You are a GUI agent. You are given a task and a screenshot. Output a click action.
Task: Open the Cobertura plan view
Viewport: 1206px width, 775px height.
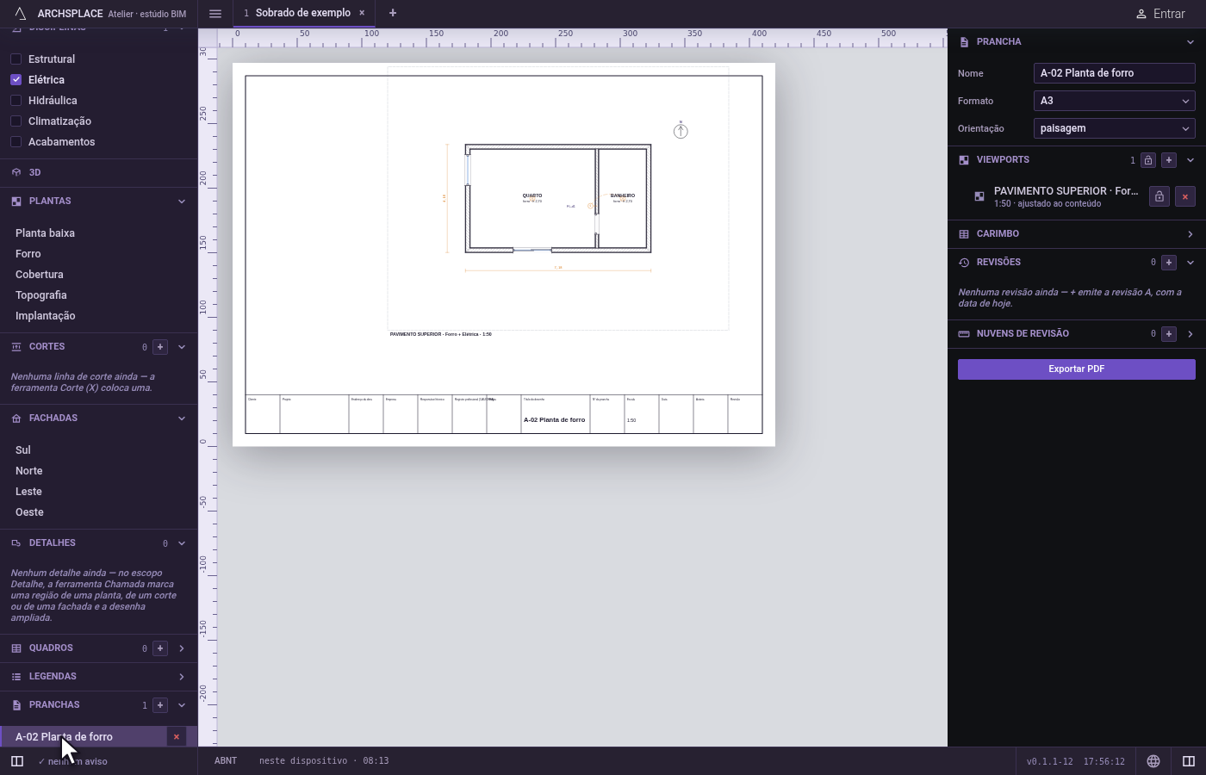tap(40, 275)
